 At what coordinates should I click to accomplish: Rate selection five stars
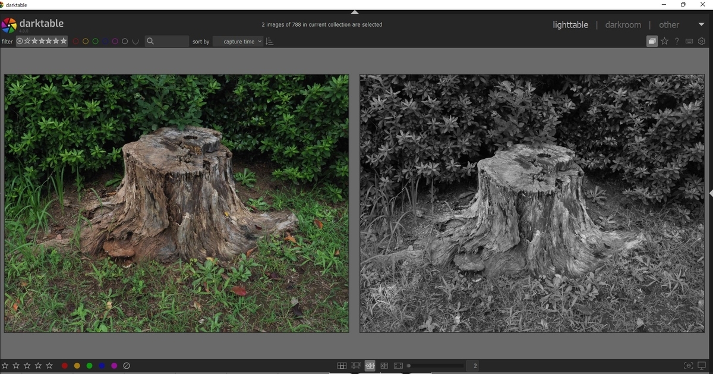pos(49,366)
